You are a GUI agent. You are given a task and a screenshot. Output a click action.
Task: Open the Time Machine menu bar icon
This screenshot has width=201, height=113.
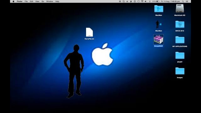tap(139, 1)
